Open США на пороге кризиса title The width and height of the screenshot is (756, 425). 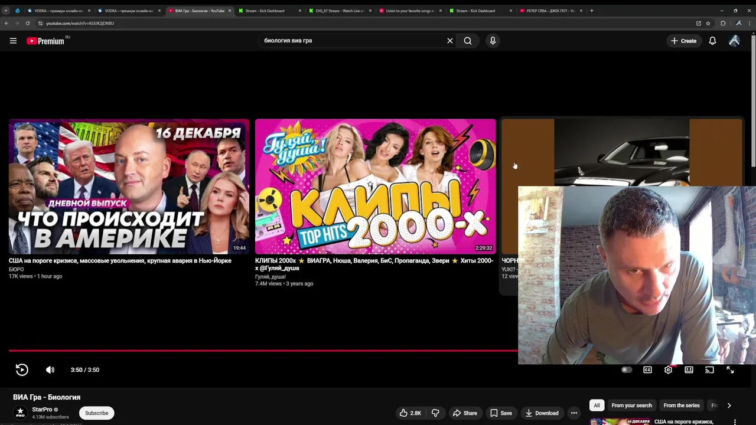[120, 260]
